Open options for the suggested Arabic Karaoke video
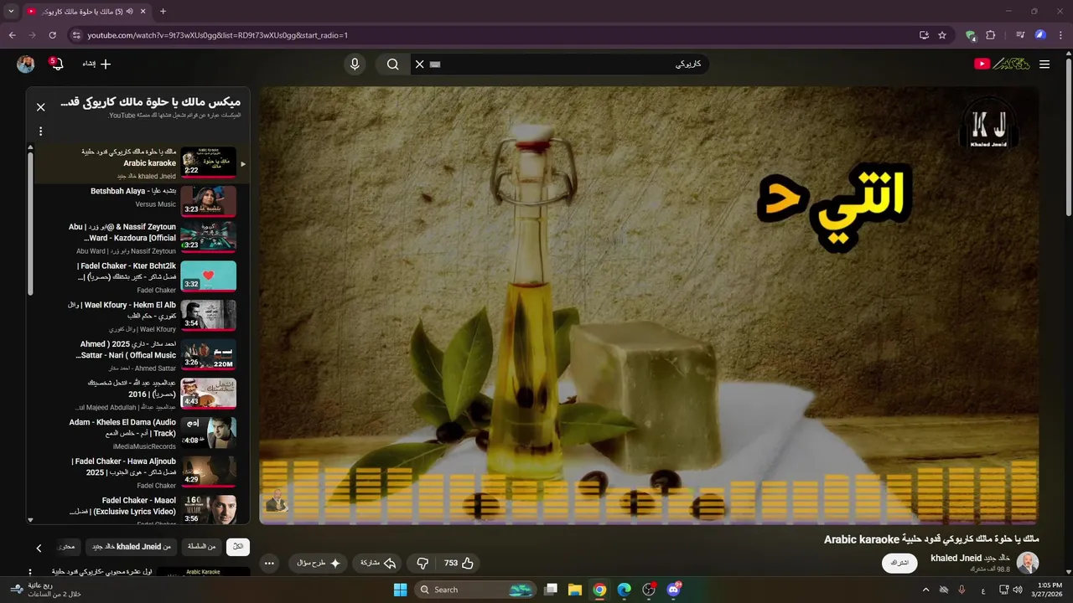The height and width of the screenshot is (603, 1073). 31,574
